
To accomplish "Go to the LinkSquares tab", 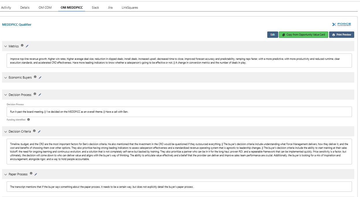I will 130,8.
